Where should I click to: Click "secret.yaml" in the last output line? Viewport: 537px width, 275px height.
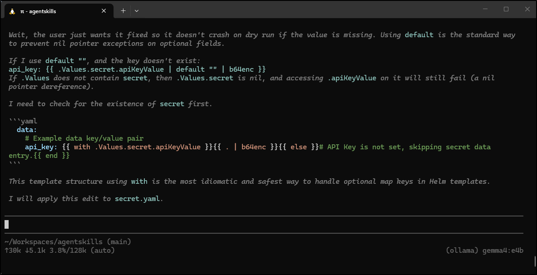click(x=137, y=199)
